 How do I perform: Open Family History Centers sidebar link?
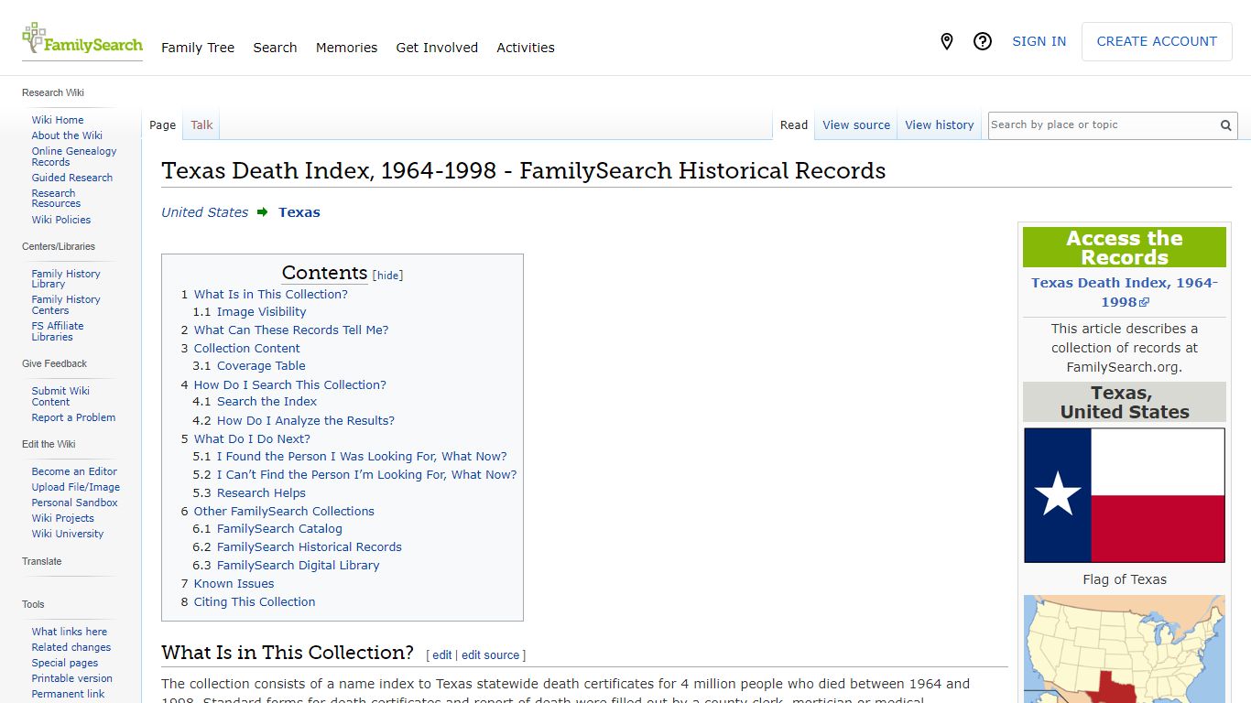click(x=66, y=305)
